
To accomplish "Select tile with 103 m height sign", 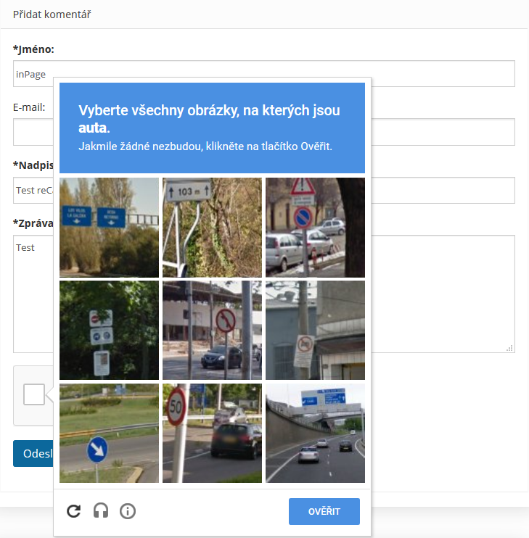I will tap(212, 228).
